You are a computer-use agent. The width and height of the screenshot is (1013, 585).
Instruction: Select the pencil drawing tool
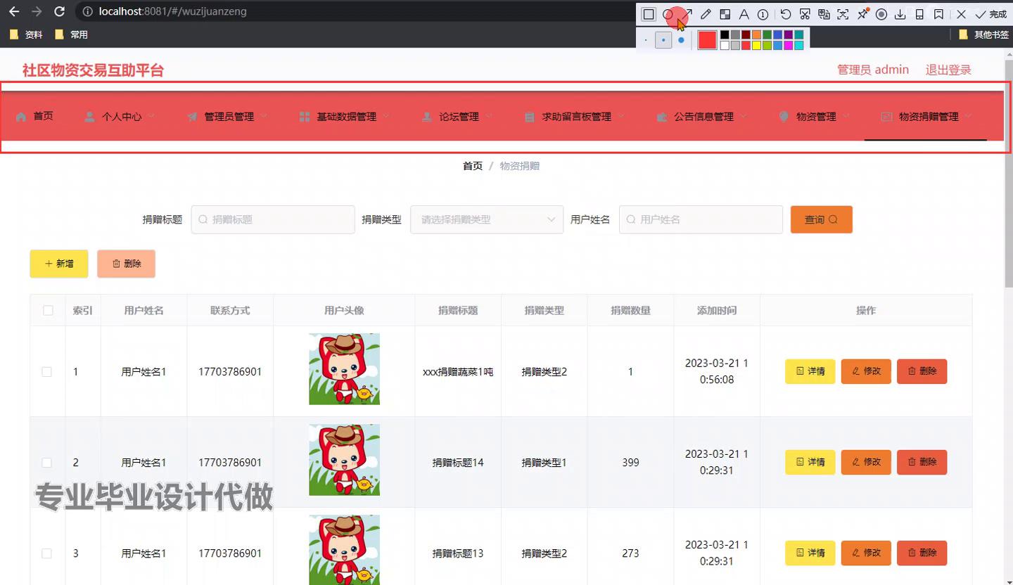click(706, 14)
